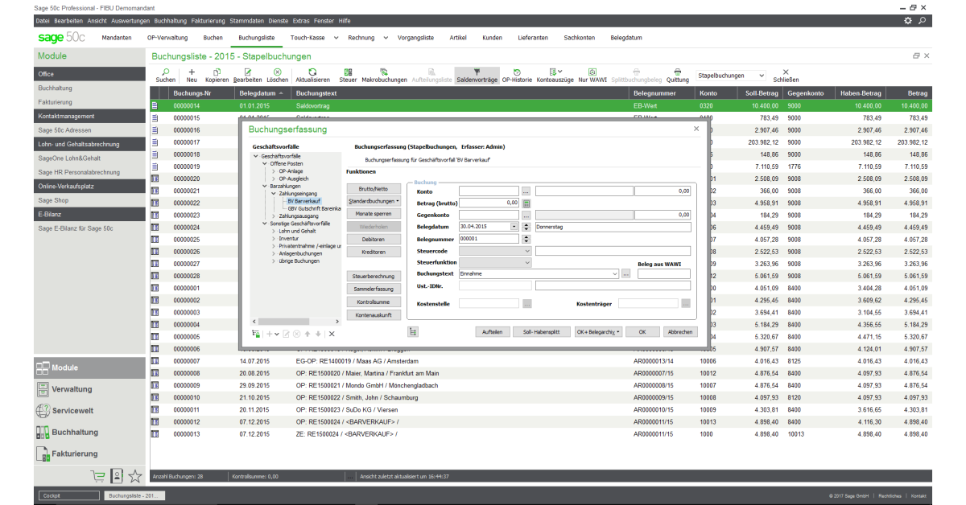
Task: Click the shopping cart icon in the sidebar
Action: (x=98, y=475)
